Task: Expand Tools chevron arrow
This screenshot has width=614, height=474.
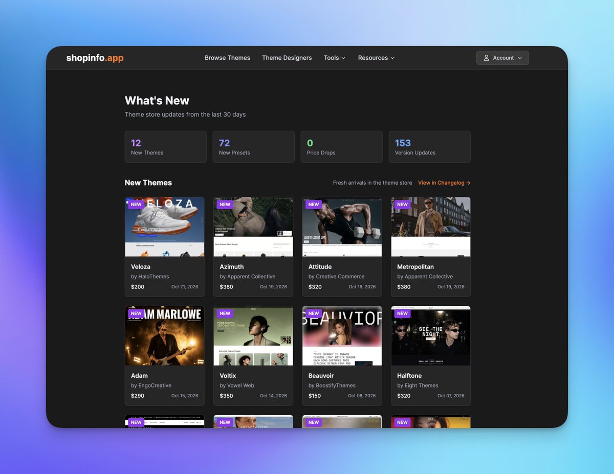Action: (343, 58)
